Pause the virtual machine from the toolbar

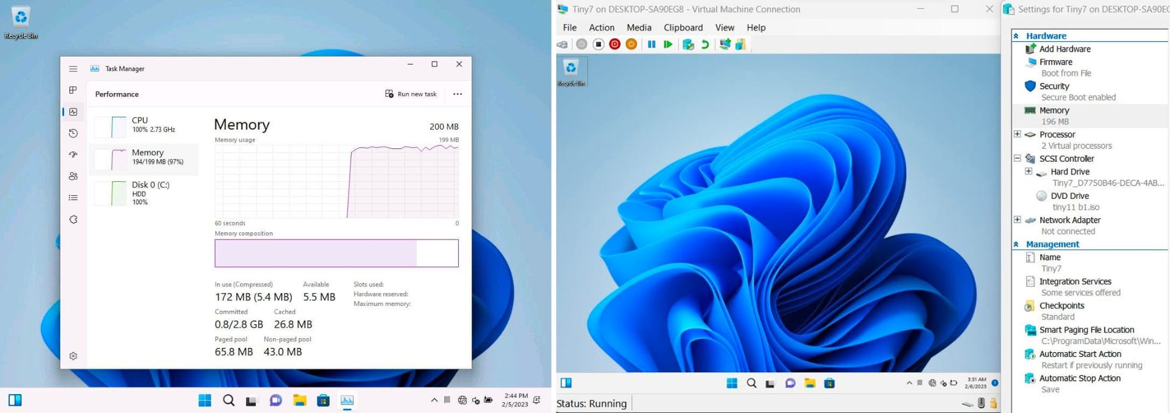point(651,44)
